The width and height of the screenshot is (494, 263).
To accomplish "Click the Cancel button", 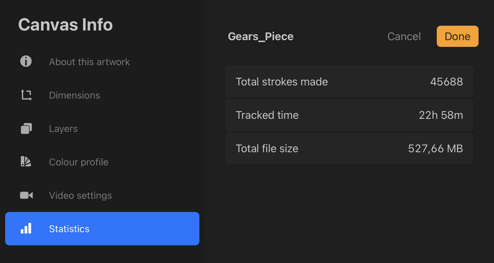I will pyautogui.click(x=404, y=37).
